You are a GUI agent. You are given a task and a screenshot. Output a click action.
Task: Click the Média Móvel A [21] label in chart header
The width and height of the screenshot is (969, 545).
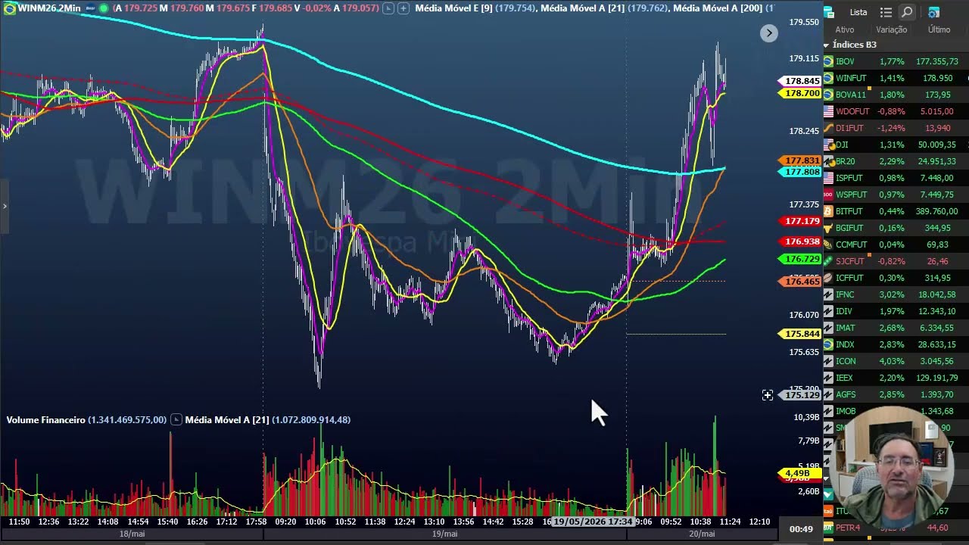582,8
